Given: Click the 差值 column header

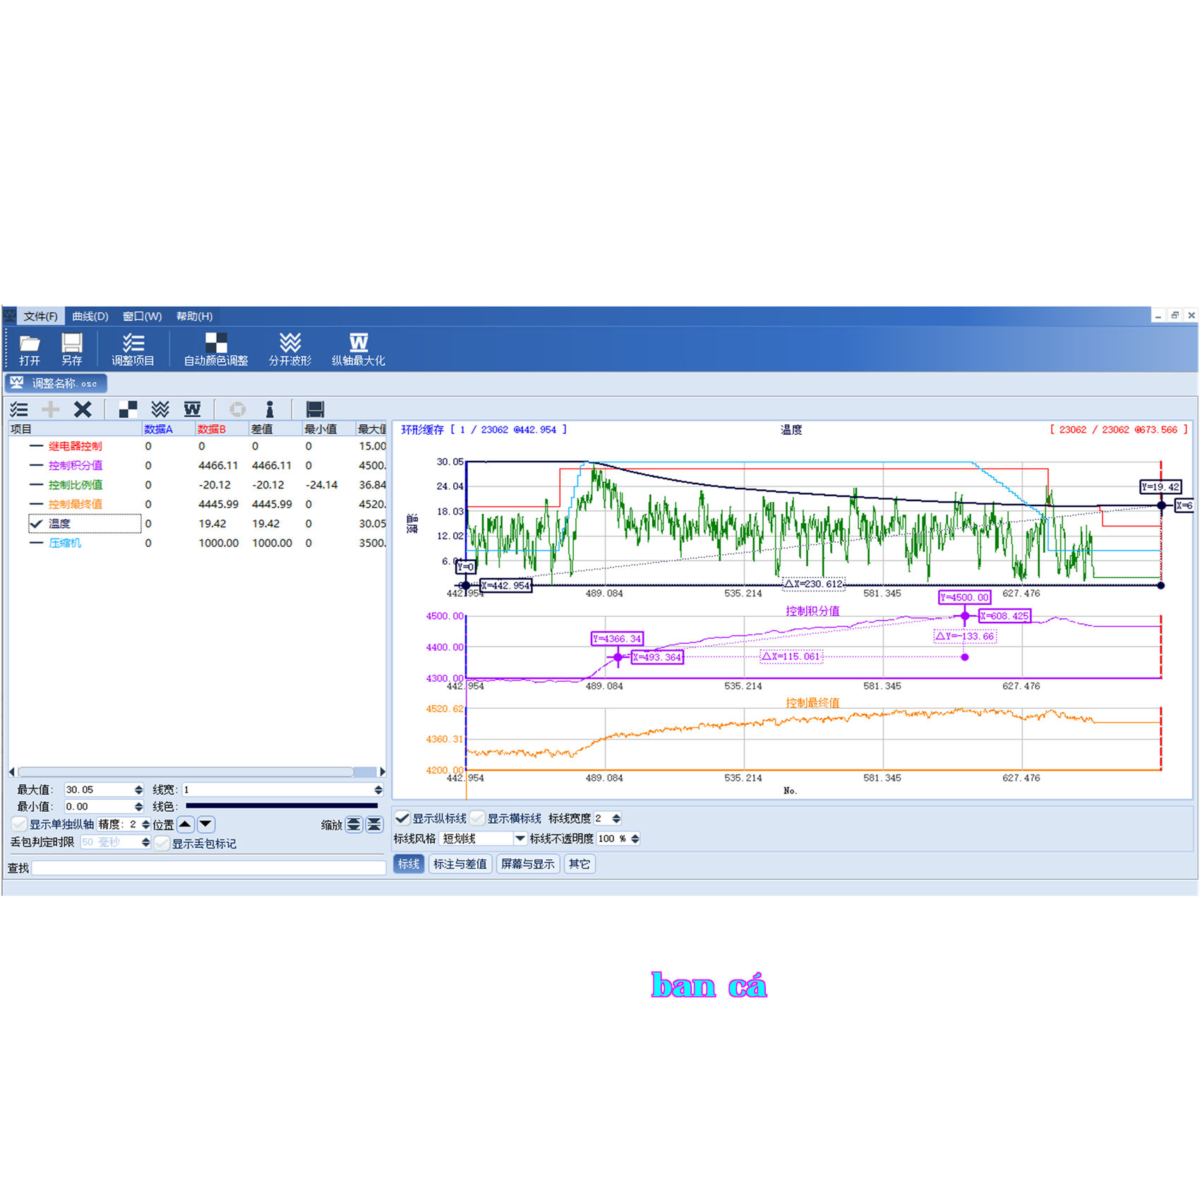Looking at the screenshot, I should click(275, 429).
